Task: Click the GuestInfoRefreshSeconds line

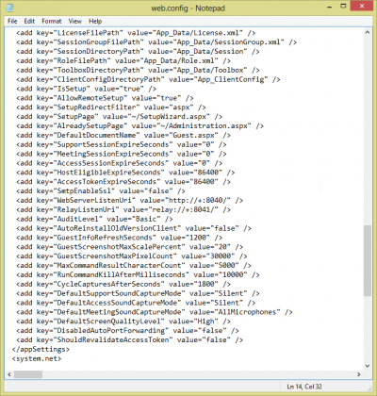Action: click(119, 238)
